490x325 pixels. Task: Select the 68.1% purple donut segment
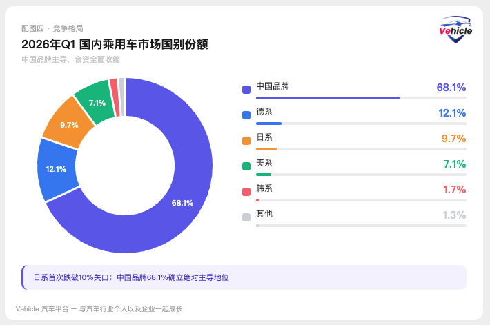183,203
